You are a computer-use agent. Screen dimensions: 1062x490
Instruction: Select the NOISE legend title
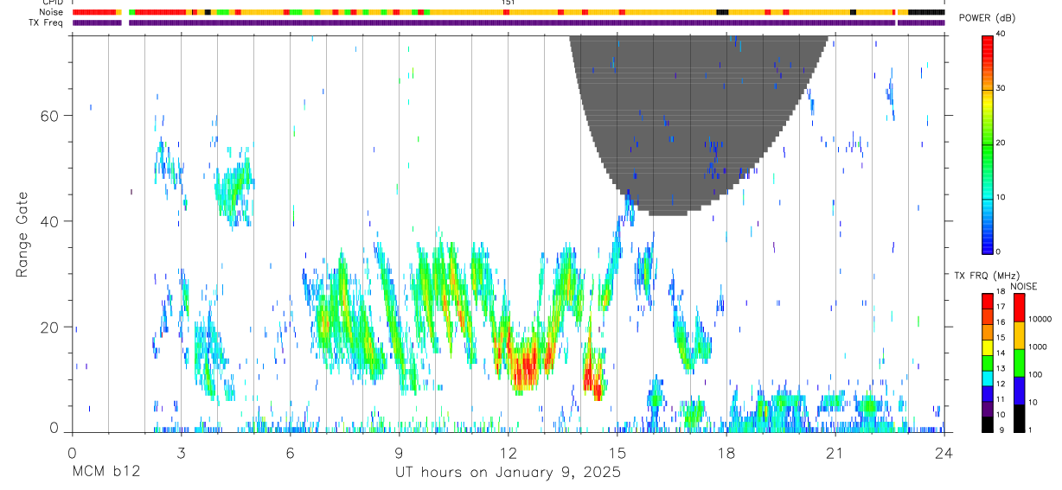[x=1024, y=286]
